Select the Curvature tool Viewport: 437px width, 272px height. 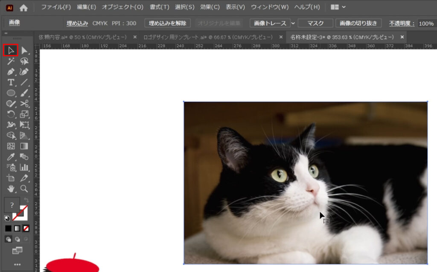pos(24,72)
